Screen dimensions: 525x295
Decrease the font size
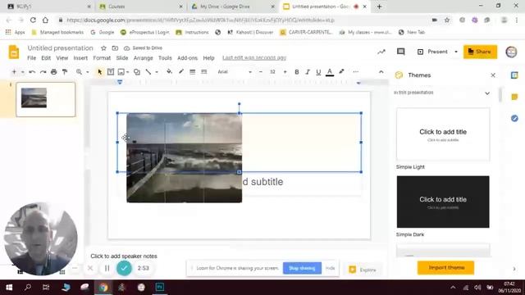(261, 72)
